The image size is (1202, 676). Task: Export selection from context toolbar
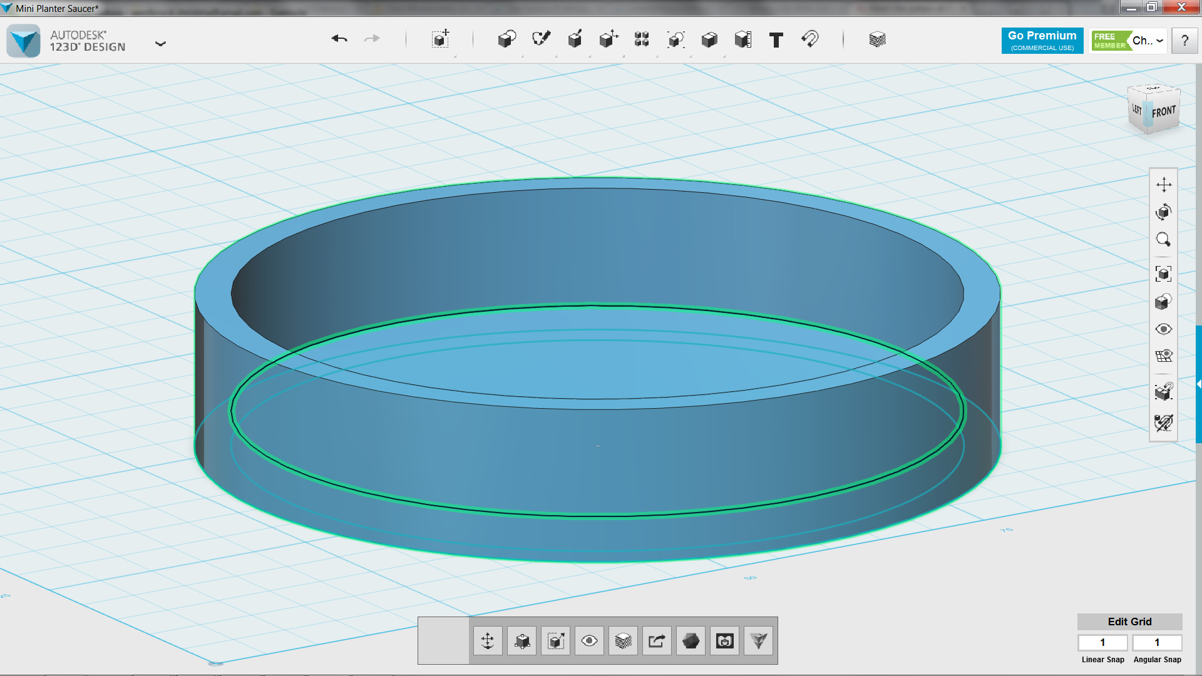pos(657,641)
